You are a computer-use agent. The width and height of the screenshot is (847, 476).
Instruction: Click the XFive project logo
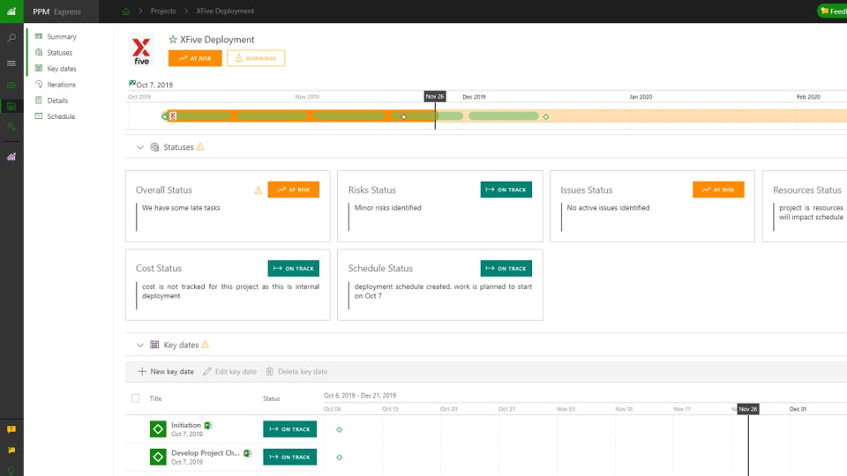[141, 51]
